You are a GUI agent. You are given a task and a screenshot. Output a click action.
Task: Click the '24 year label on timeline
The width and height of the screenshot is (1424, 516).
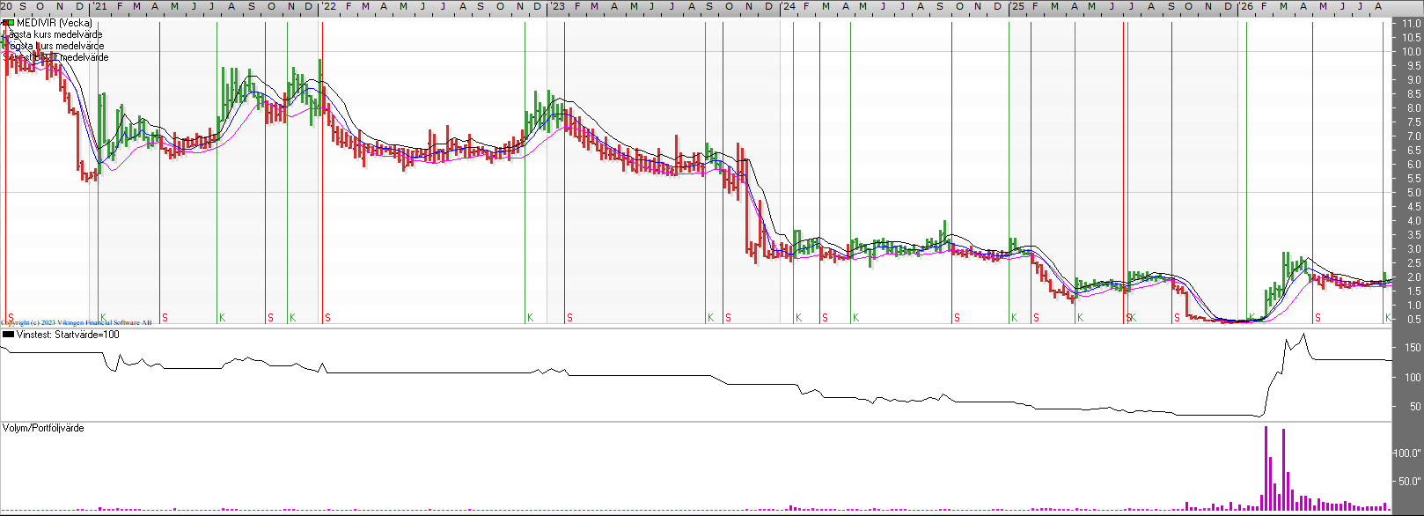[x=788, y=6]
